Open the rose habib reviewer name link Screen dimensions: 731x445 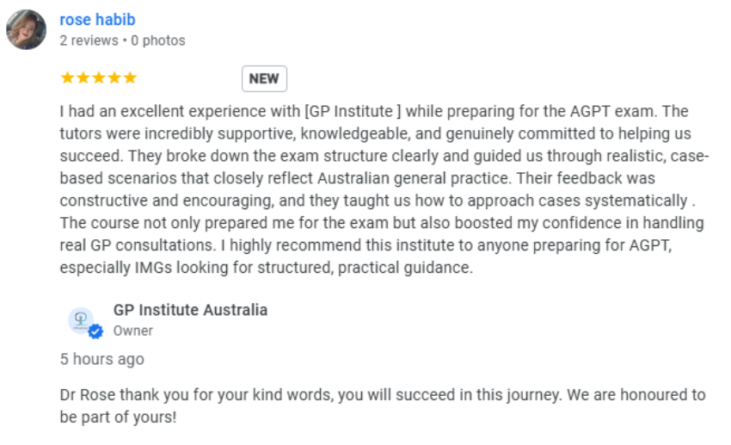(x=97, y=20)
